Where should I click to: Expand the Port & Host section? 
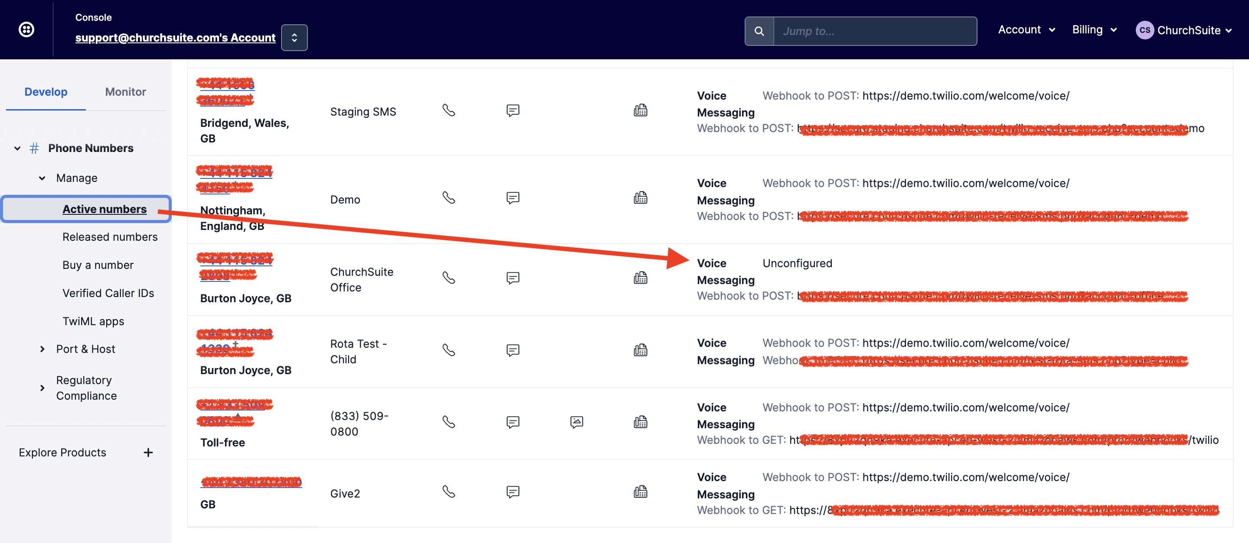click(x=42, y=349)
